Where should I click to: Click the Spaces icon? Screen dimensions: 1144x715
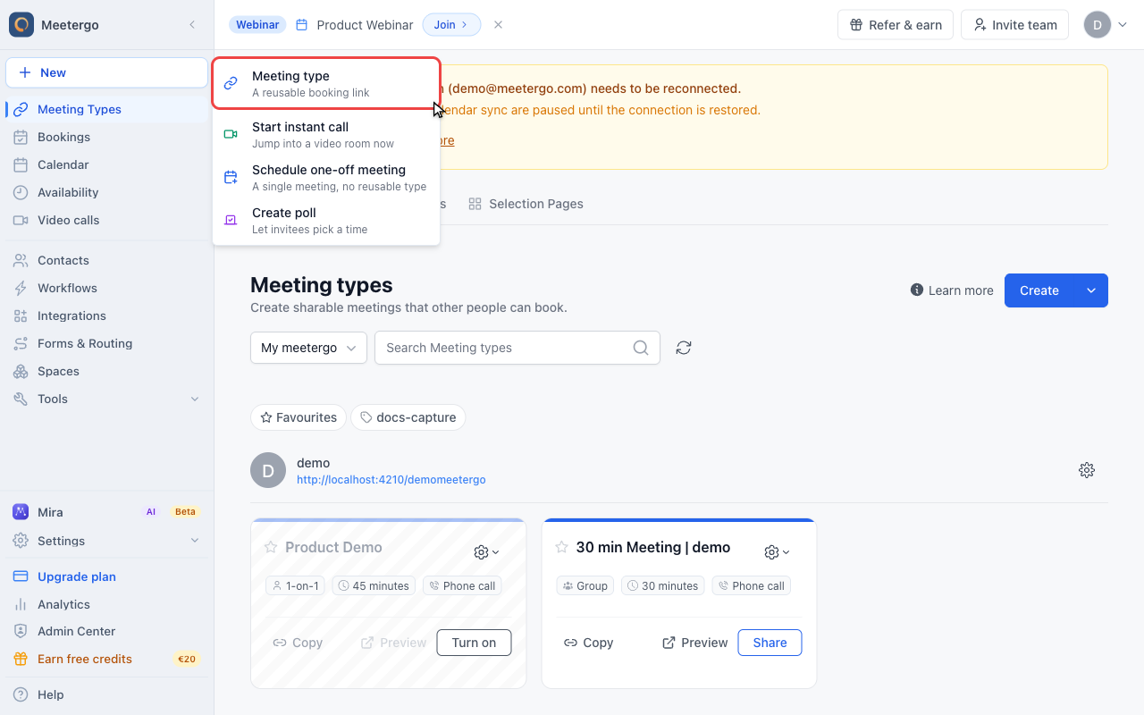click(x=21, y=371)
